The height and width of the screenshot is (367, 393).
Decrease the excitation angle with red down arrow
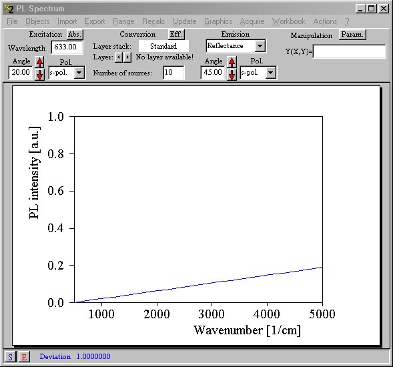point(39,75)
